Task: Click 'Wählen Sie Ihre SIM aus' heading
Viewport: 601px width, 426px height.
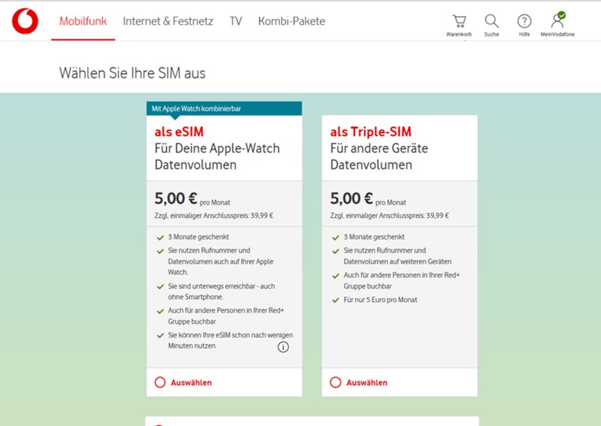Action: (132, 73)
